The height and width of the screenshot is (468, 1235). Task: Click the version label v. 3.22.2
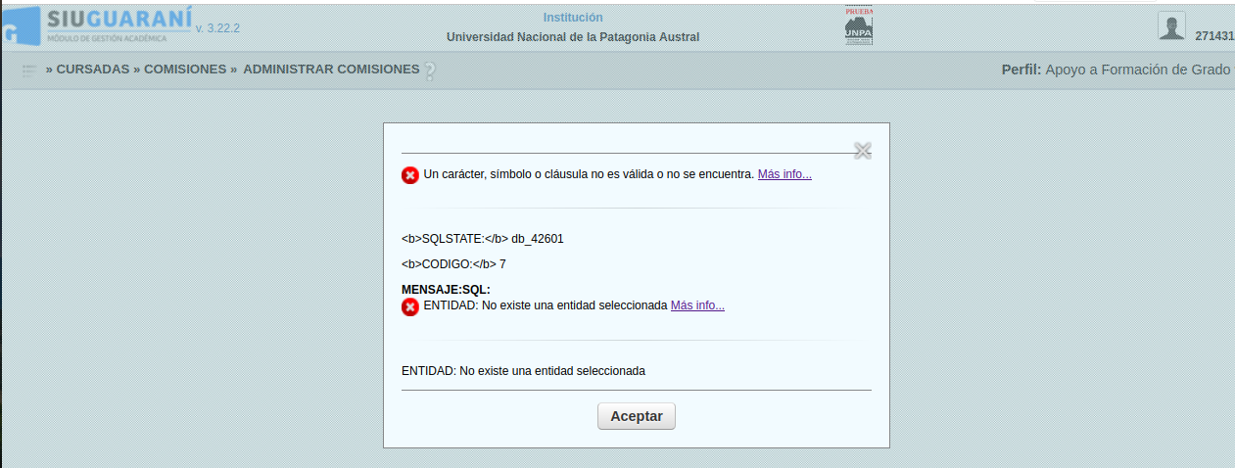[x=217, y=28]
